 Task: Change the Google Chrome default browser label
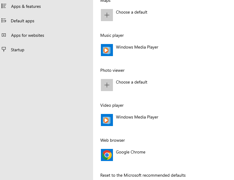(x=130, y=152)
